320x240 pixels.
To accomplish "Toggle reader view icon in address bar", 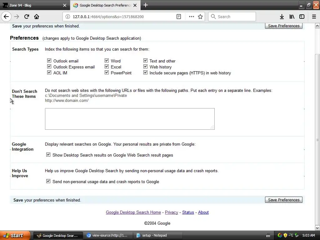I will pos(178,17).
